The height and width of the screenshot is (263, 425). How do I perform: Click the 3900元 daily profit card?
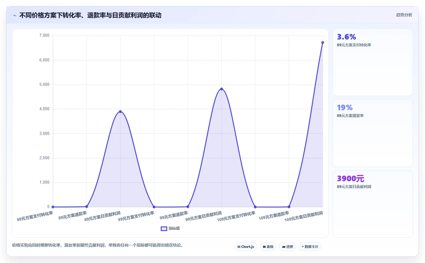(x=373, y=204)
